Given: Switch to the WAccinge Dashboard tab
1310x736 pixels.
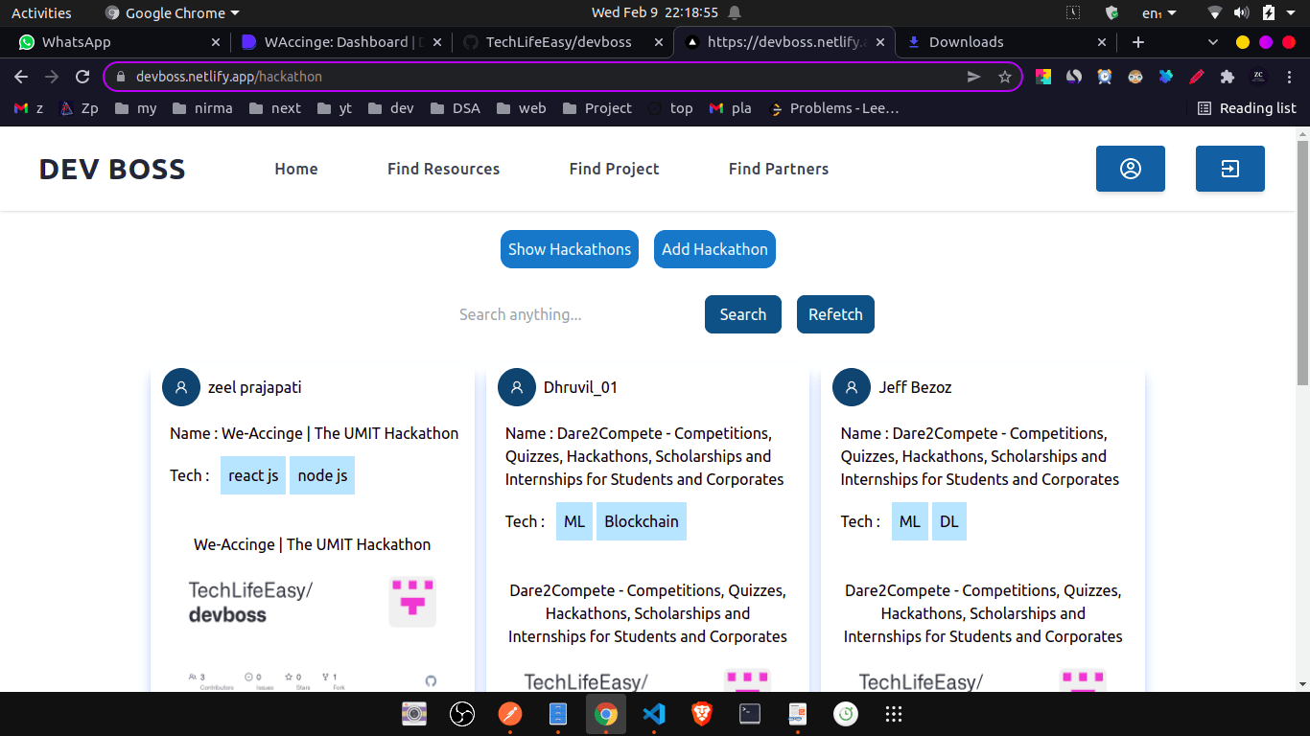Looking at the screenshot, I should (341, 42).
